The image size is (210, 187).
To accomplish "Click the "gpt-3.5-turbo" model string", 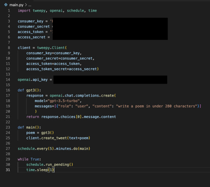I will tap(64, 101).
